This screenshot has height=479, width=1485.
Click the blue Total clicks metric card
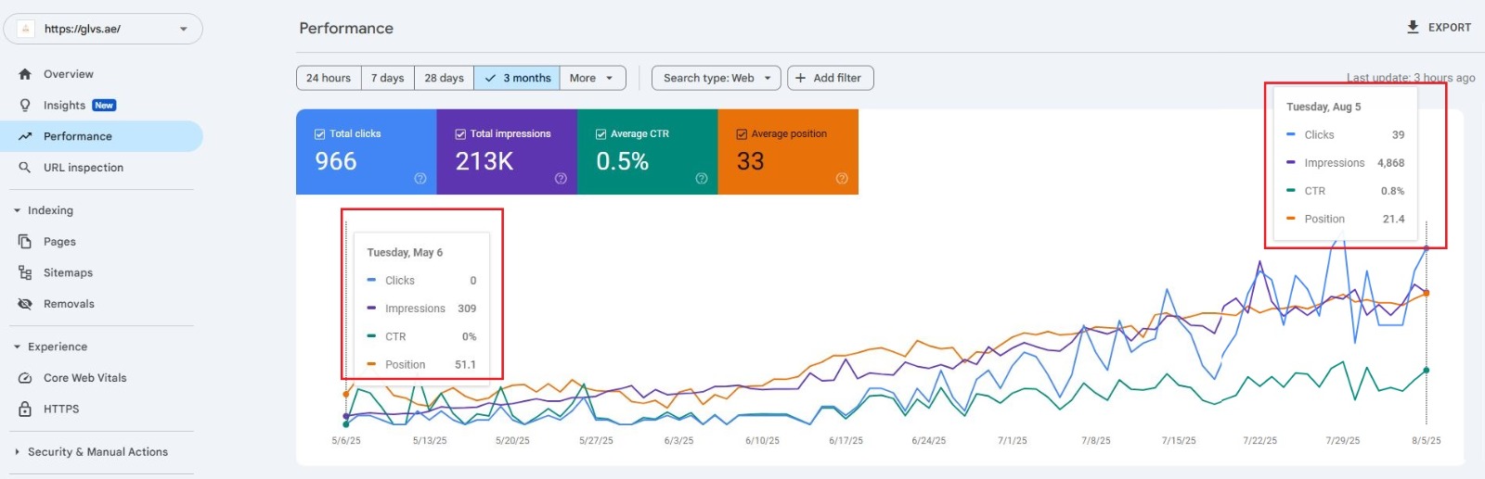[x=366, y=160]
